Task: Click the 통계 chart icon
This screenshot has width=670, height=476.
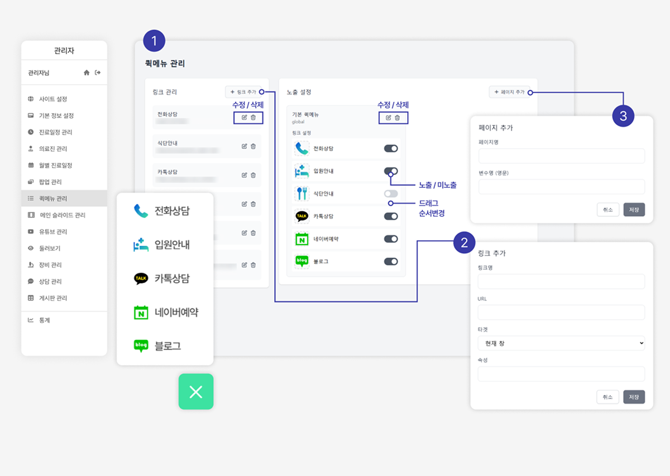Action: (x=31, y=320)
